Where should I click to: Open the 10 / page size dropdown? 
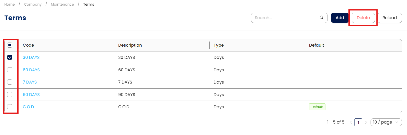(386, 122)
